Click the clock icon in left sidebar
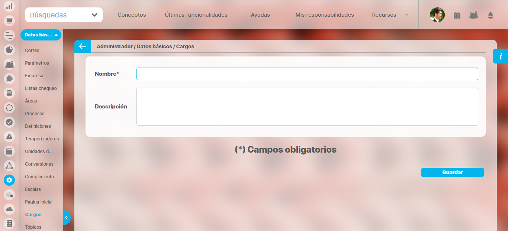 pyautogui.click(x=9, y=78)
